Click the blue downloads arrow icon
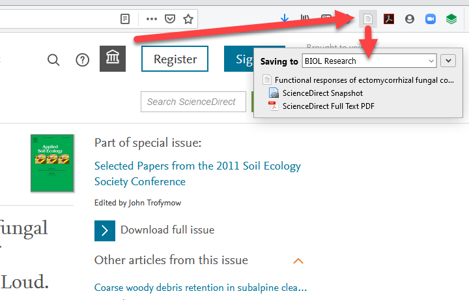 pos(285,18)
